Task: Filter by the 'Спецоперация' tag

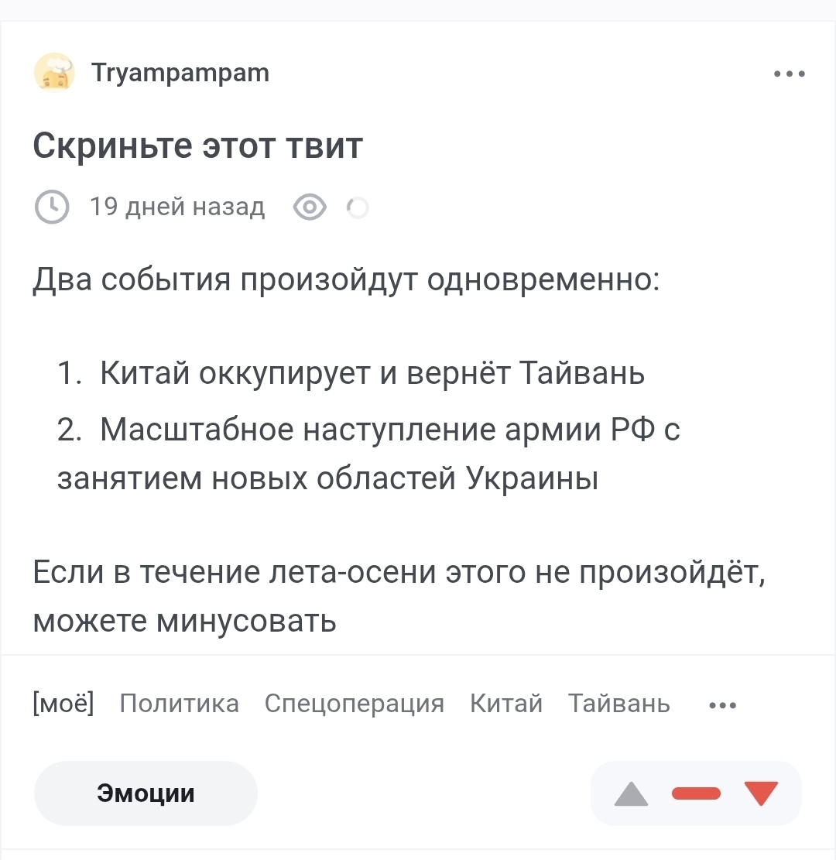Action: click(355, 704)
